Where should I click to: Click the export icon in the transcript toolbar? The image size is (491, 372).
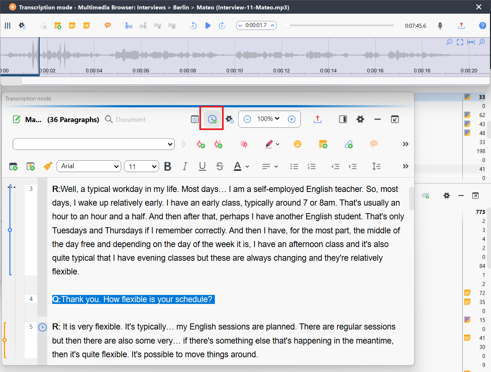coord(317,119)
